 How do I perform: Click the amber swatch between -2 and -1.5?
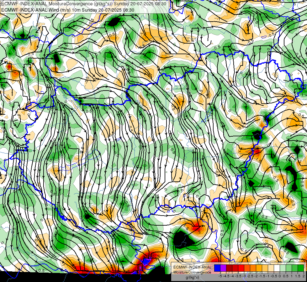(259, 268)
